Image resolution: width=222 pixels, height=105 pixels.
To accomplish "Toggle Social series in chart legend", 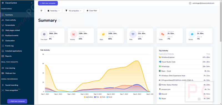I will (x=109, y=97).
